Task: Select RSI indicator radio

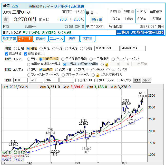Action: point(108,70)
